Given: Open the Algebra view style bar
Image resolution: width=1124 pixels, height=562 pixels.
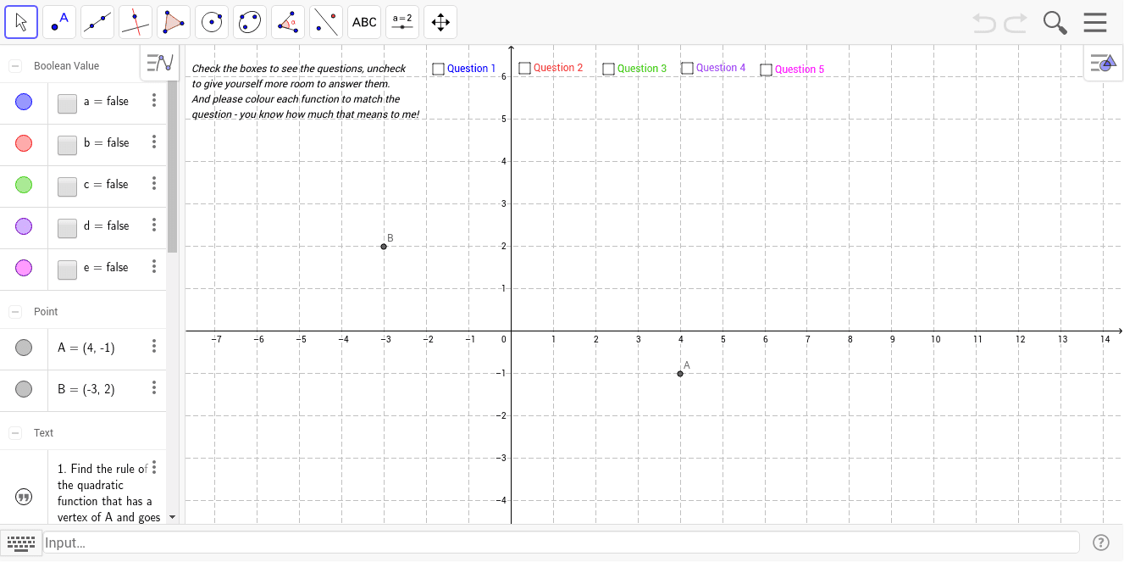Looking at the screenshot, I should [159, 63].
